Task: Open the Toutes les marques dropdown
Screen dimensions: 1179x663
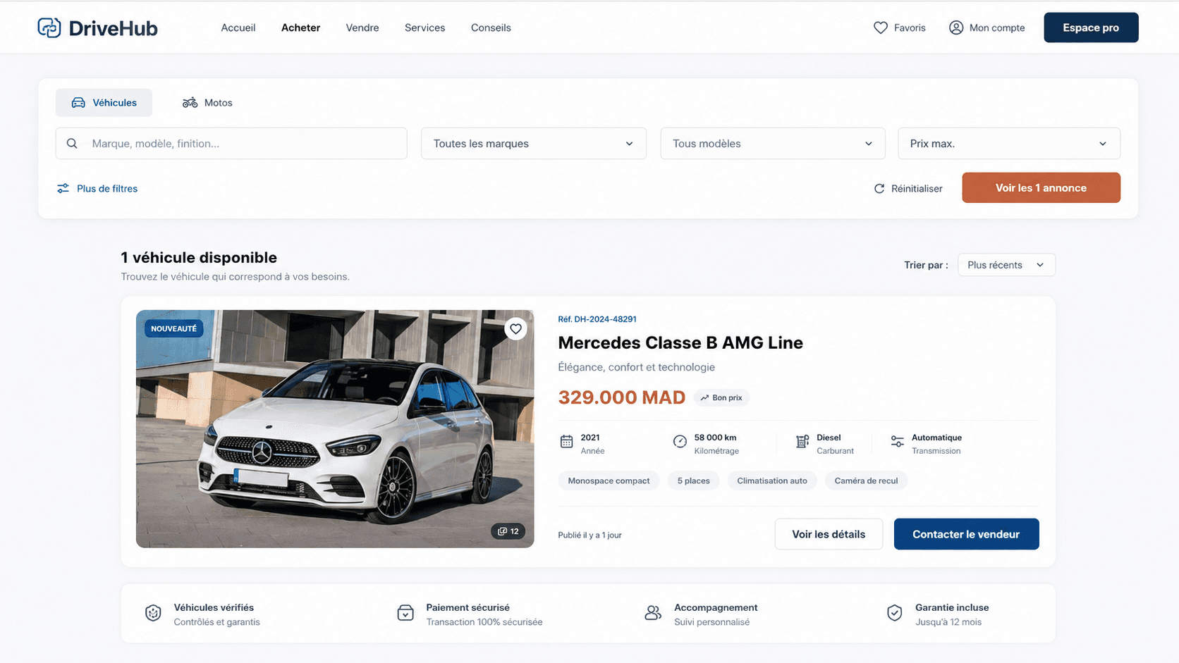Action: [534, 143]
